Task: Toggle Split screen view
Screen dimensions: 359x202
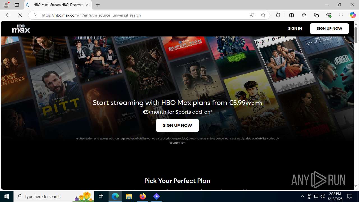Action: click(x=291, y=15)
